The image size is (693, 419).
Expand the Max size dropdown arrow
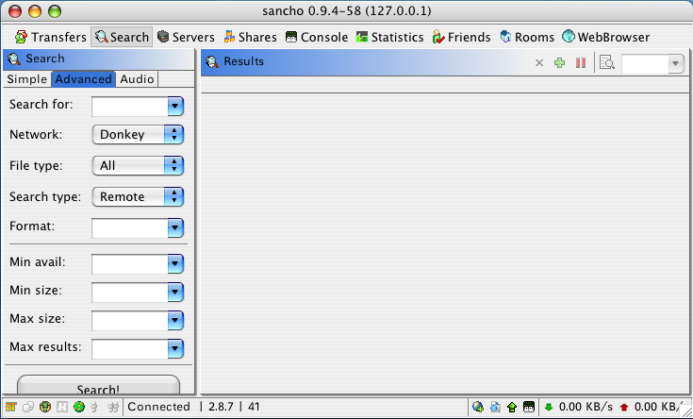[175, 320]
